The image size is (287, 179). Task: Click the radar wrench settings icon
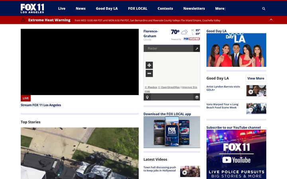[x=197, y=49]
